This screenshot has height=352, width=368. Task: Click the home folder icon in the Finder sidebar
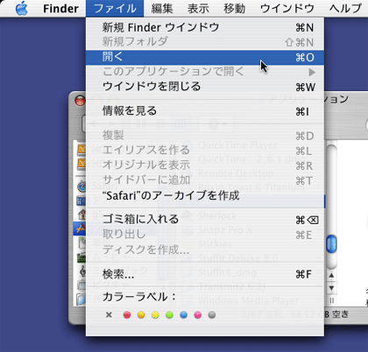(x=82, y=215)
